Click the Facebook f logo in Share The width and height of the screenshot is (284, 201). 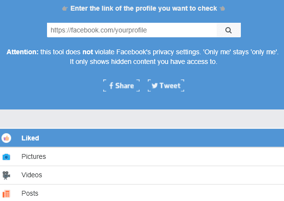click(111, 86)
